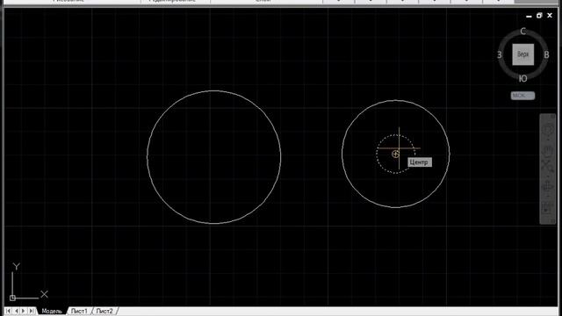
Task: Activate the Orbit tool on navigation bar
Action: 548,186
